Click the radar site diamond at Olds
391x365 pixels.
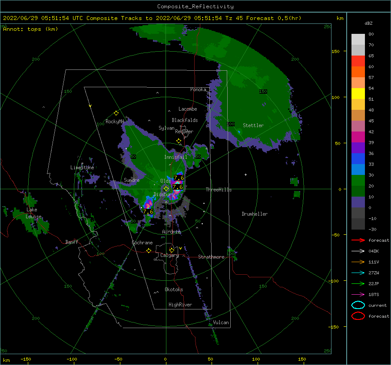(x=166, y=189)
